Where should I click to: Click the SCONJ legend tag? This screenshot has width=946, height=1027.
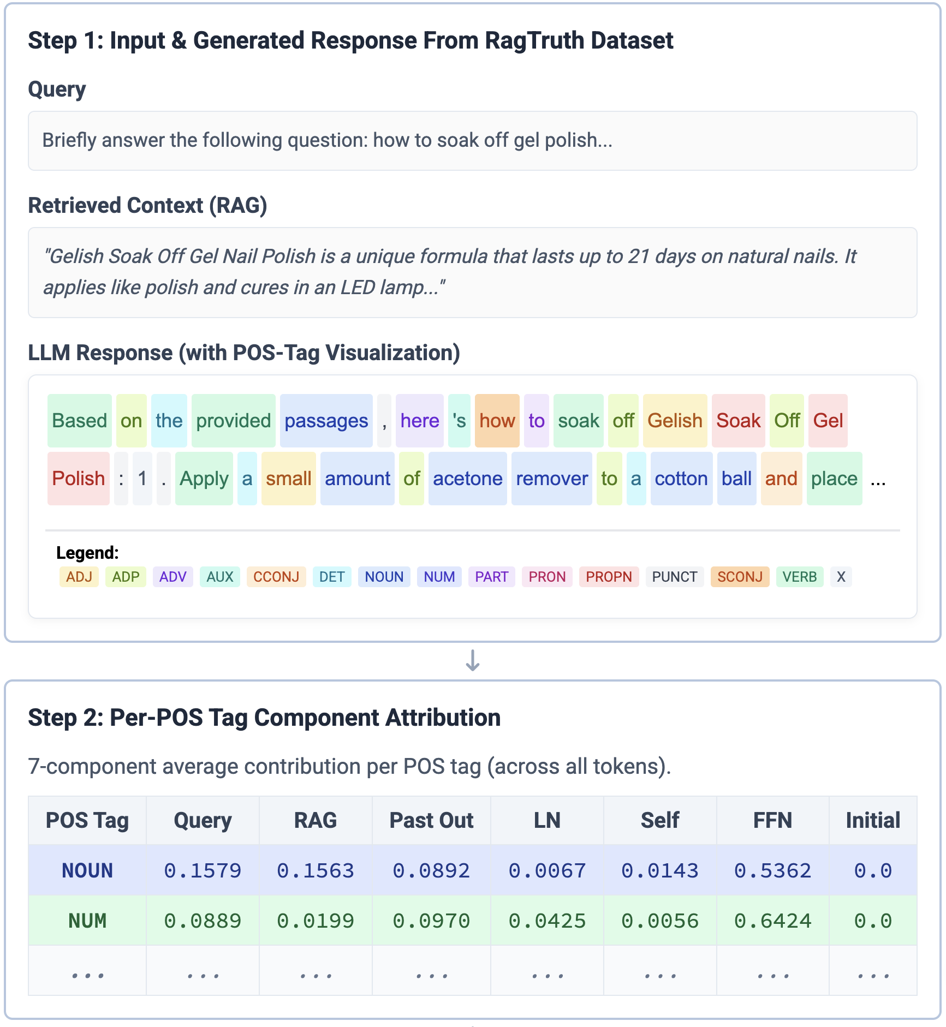739,577
